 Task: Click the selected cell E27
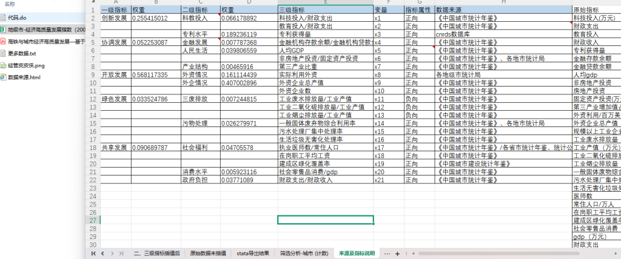pyautogui.click(x=326, y=220)
